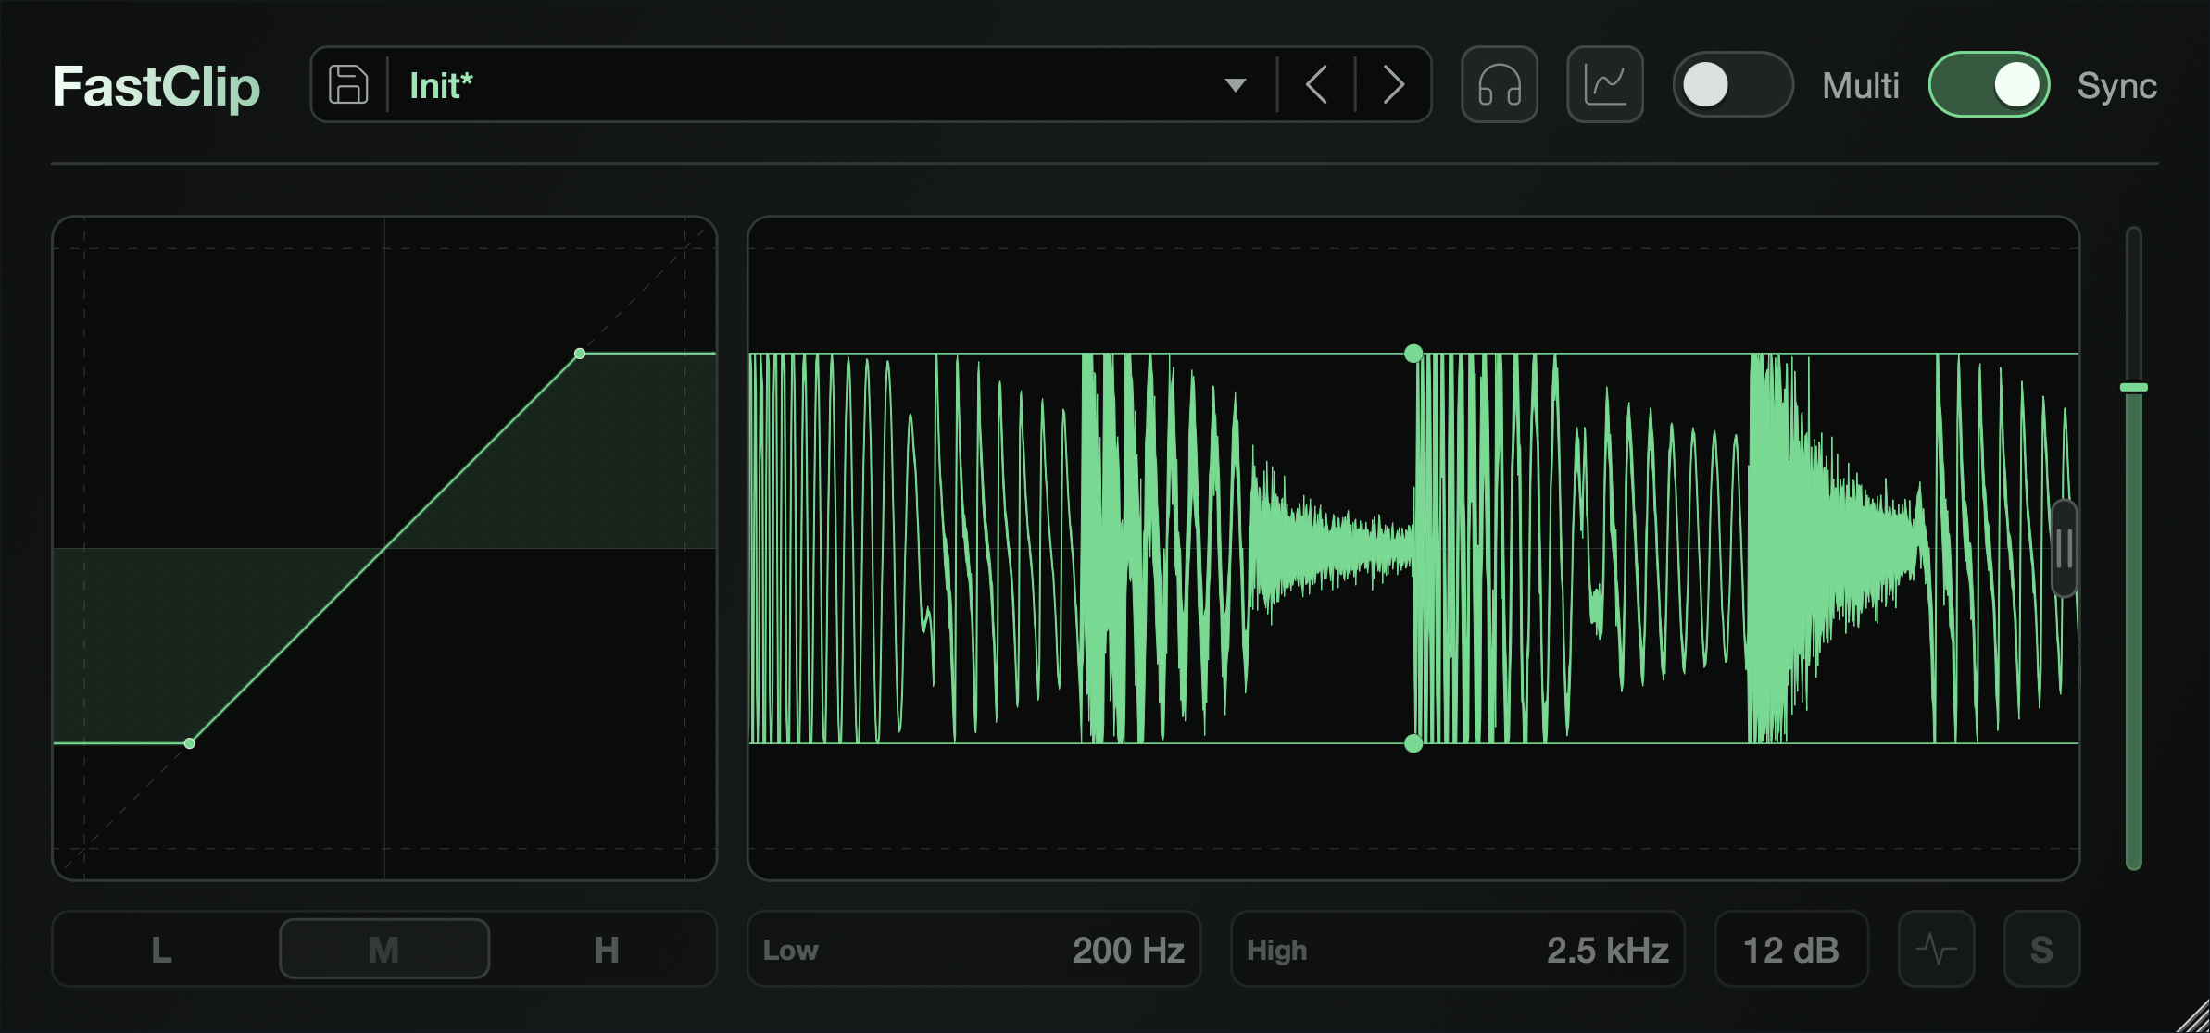Click the upper knee point on the transfer curve
2210x1033 pixels.
click(580, 354)
